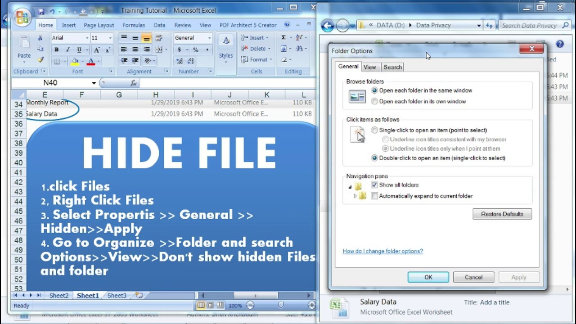Apply percent style number format
Screen dimensions: 576x324
[x=196, y=49]
